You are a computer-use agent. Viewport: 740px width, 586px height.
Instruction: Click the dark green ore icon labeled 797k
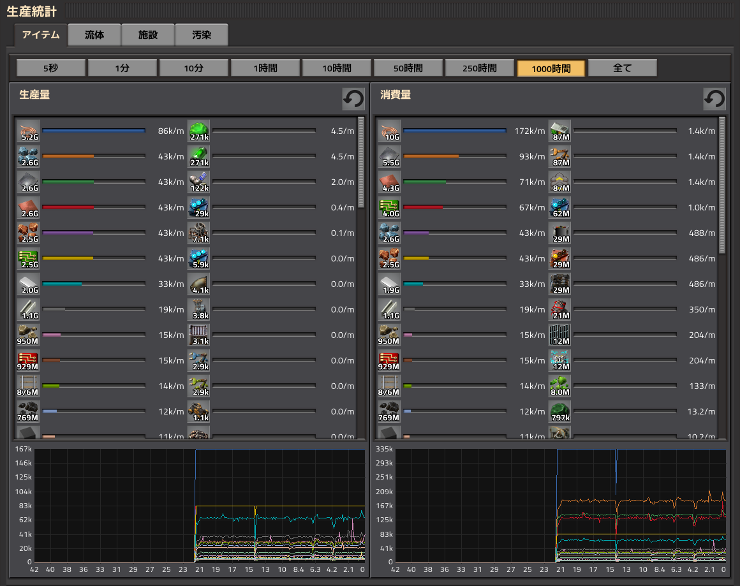559,411
